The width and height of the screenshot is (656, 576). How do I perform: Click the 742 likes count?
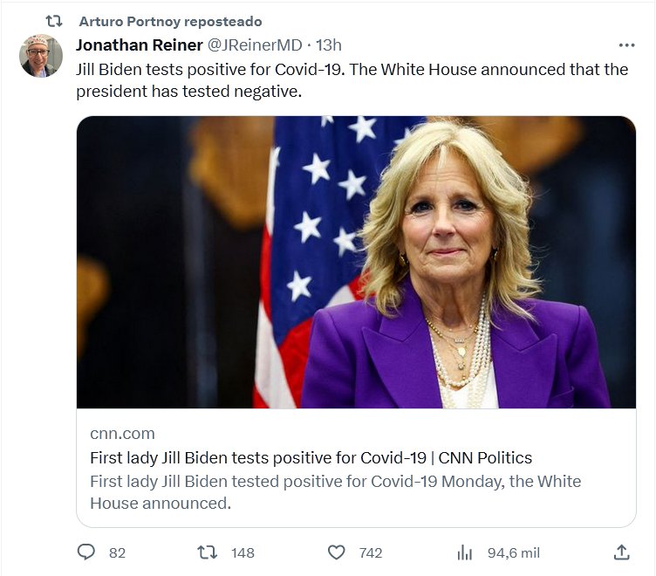click(x=371, y=552)
